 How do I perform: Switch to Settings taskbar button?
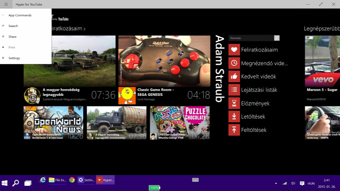pos(86,180)
